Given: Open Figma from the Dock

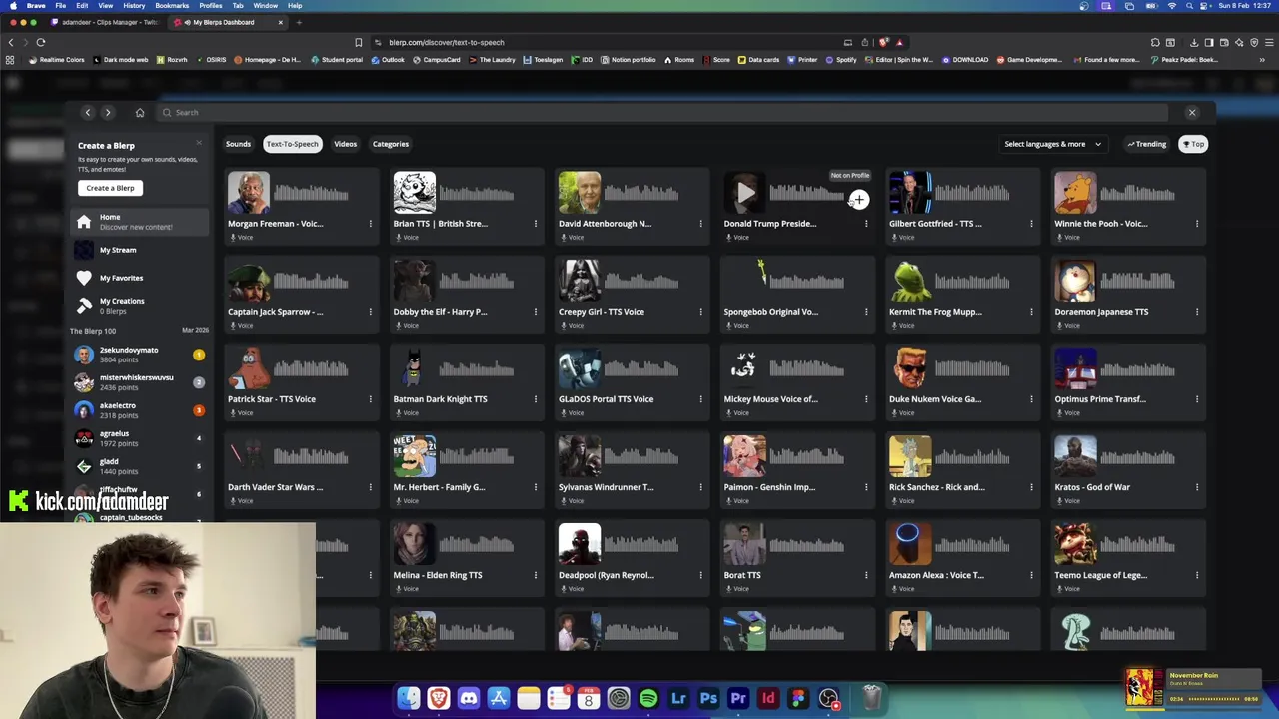Looking at the screenshot, I should tap(798, 698).
